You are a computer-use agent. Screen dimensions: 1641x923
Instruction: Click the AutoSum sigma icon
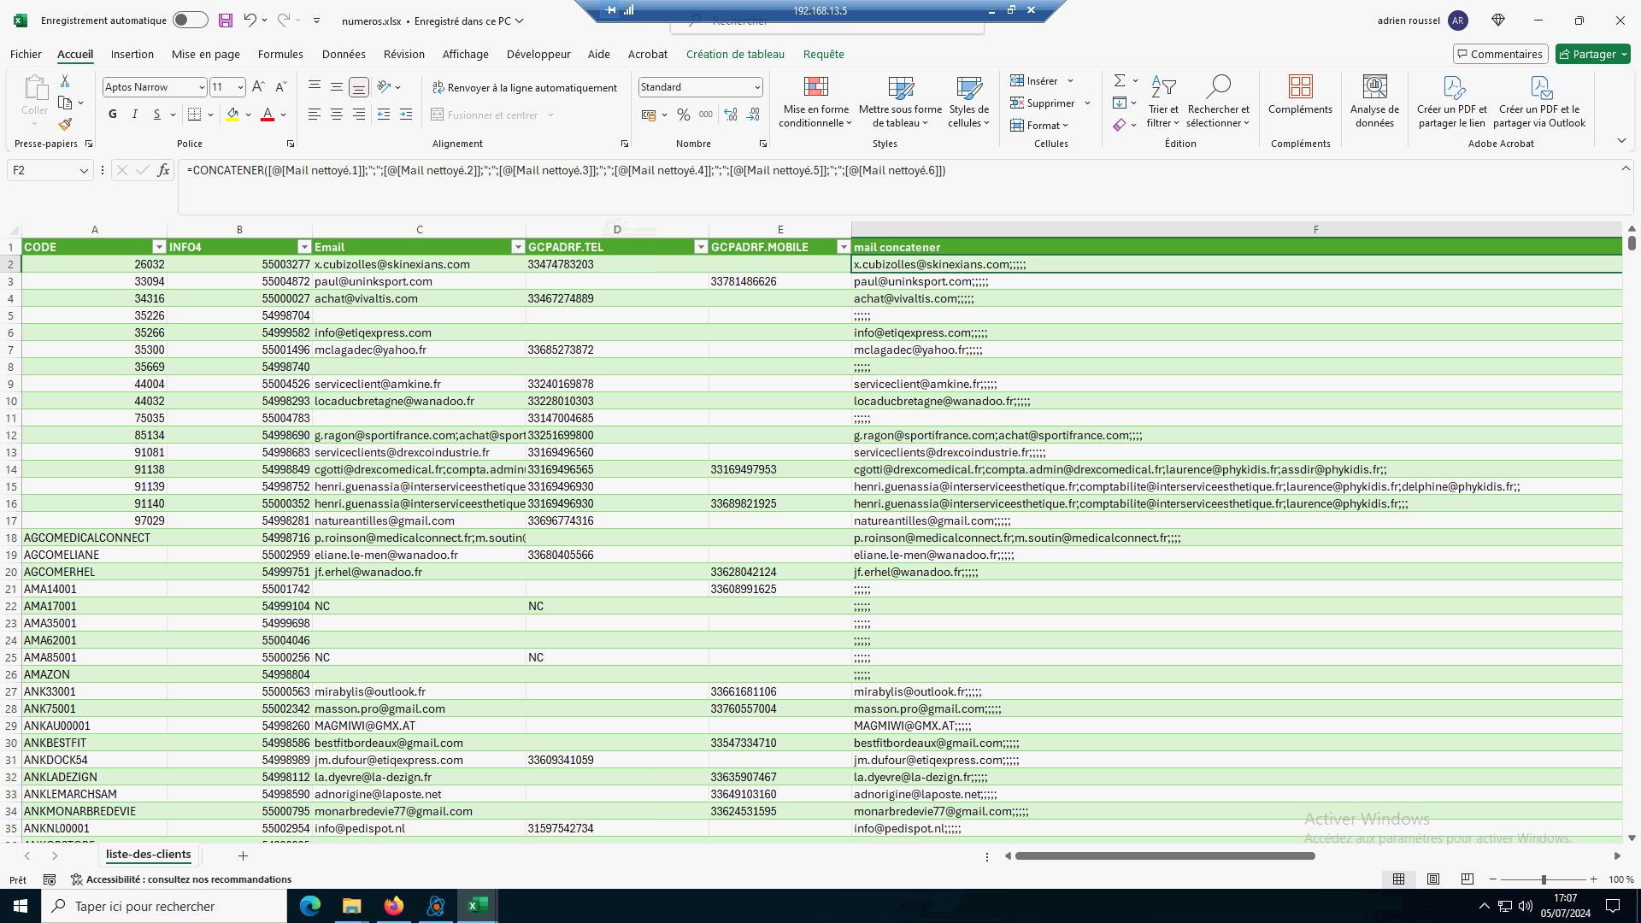[x=1119, y=80]
